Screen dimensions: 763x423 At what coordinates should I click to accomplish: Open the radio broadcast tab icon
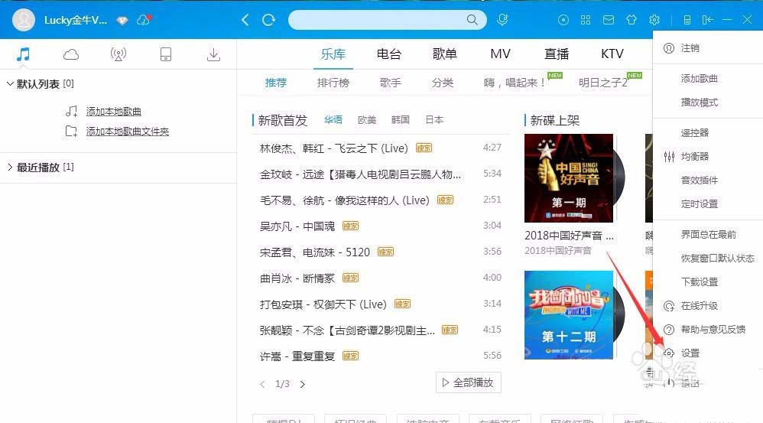(119, 54)
